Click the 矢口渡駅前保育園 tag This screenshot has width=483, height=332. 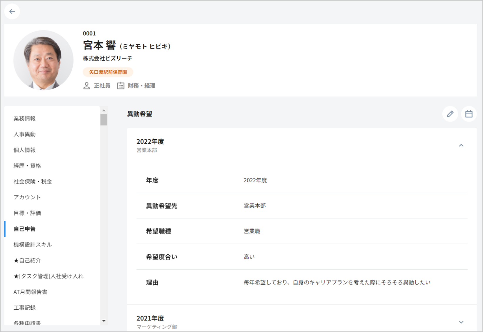point(108,72)
